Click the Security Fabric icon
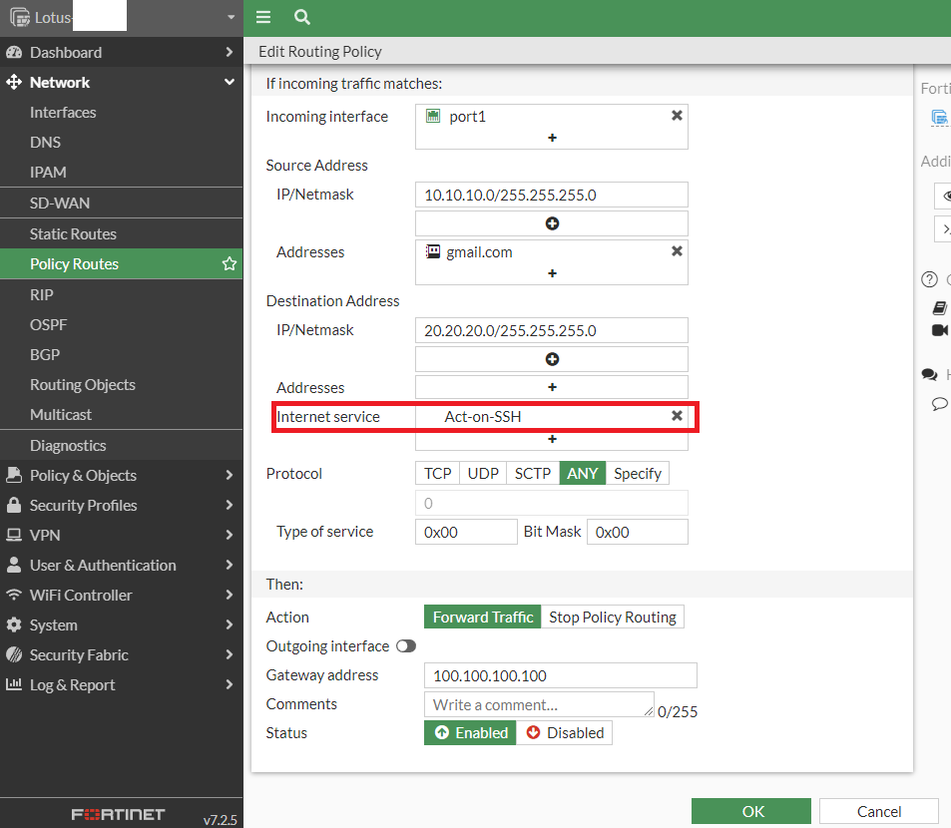This screenshot has height=828, width=951. coord(14,654)
